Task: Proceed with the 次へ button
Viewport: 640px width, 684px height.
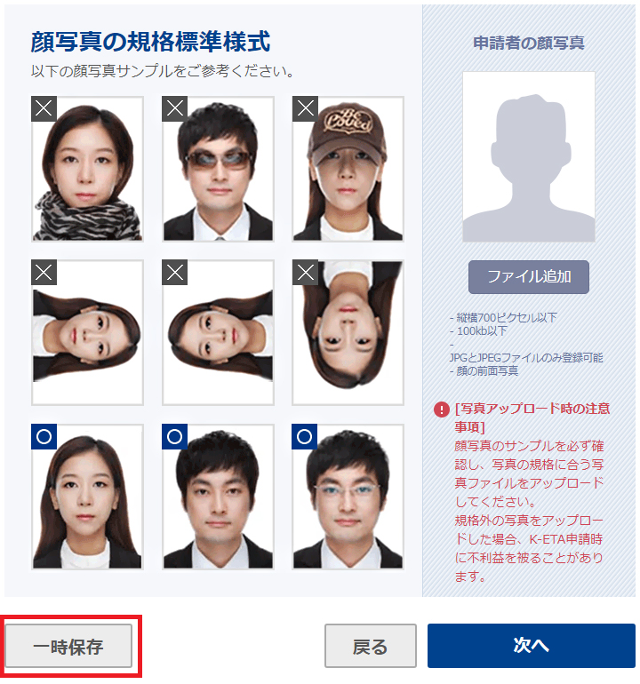Action: 532,646
